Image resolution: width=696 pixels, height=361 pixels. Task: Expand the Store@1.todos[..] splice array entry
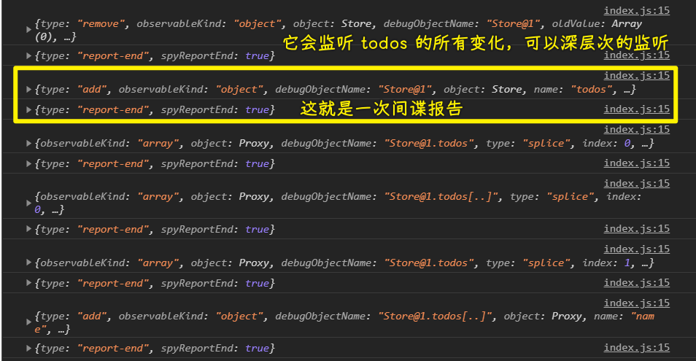pyautogui.click(x=28, y=203)
